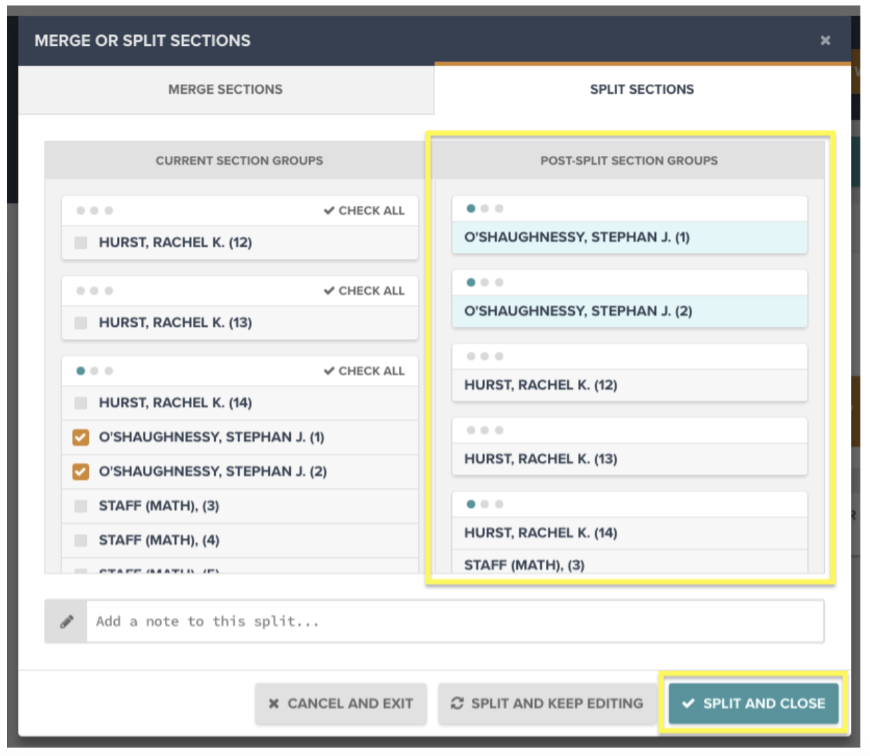The height and width of the screenshot is (756, 870).
Task: Switch to the Merge Sections tab
Action: point(225,90)
